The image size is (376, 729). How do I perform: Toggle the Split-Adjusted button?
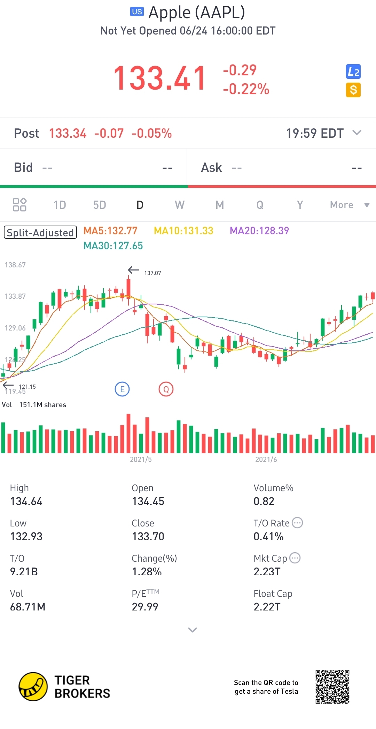(40, 233)
